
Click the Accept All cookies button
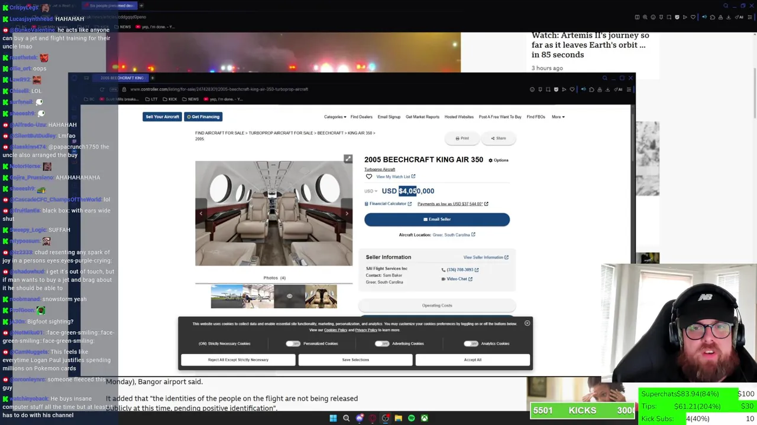pyautogui.click(x=473, y=359)
